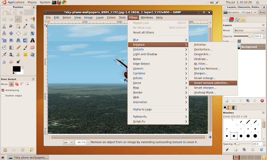
Task: Select the Fuzzy Select wand tool
Action: pos(25,19)
